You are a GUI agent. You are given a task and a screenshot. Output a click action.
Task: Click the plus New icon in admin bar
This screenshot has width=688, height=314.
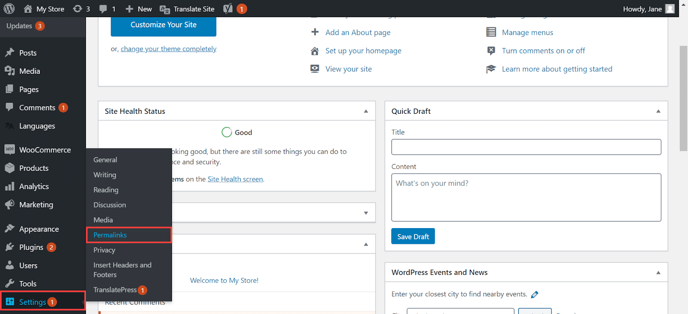coord(129,9)
